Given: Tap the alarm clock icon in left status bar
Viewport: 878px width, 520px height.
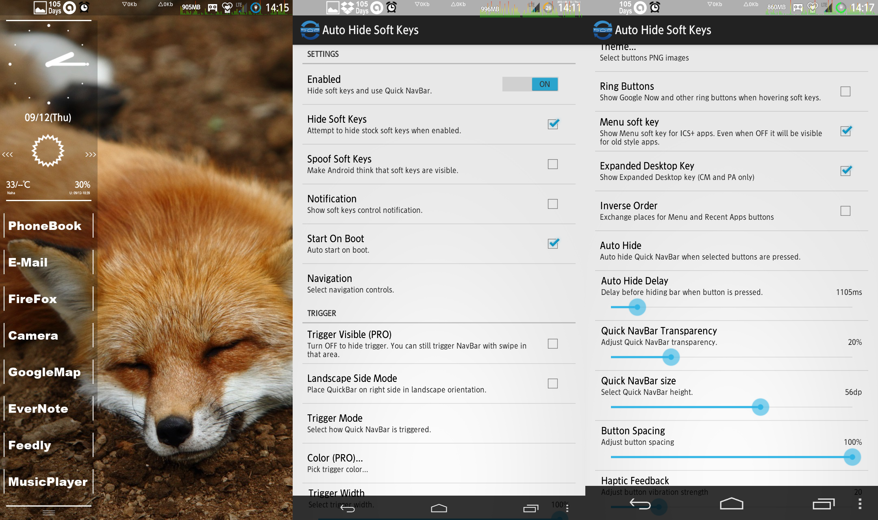Looking at the screenshot, I should 84,7.
